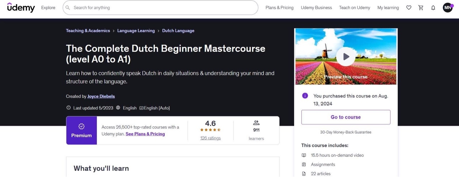Open Teach on Udemy

coord(355,7)
